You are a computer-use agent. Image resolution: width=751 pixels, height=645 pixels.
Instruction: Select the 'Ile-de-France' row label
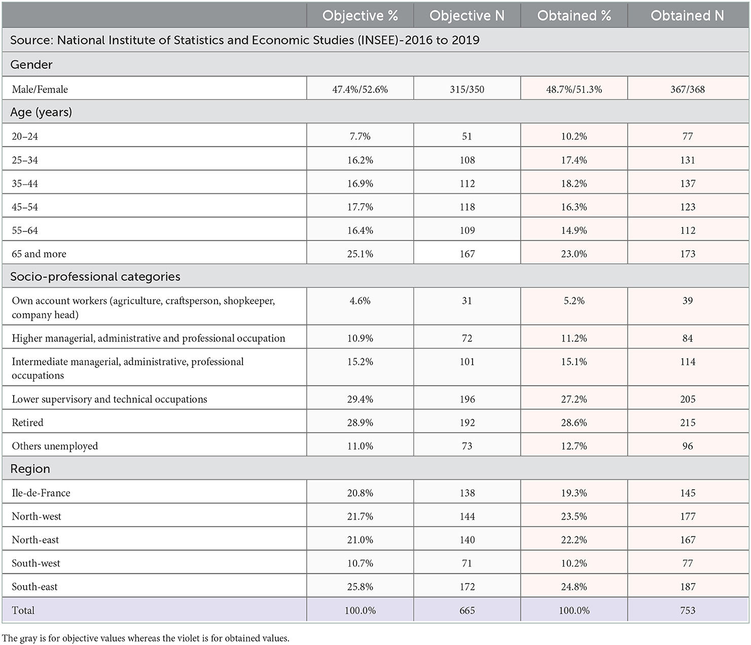pyautogui.click(x=41, y=493)
